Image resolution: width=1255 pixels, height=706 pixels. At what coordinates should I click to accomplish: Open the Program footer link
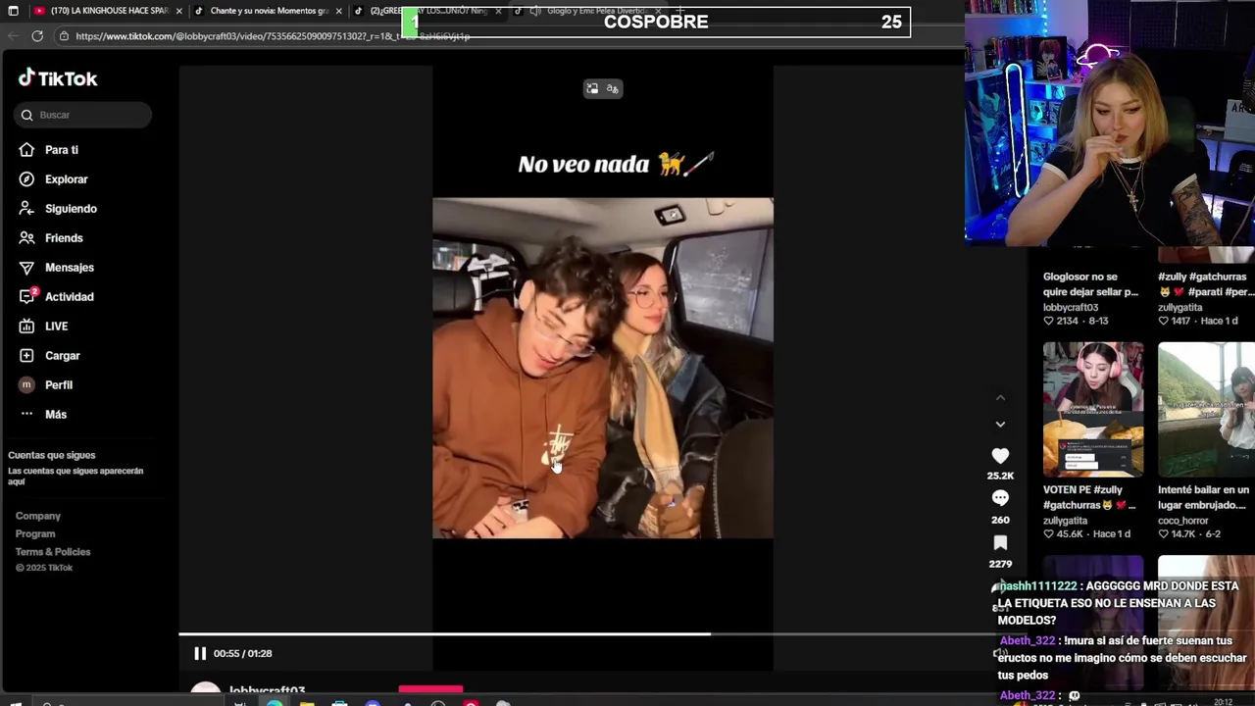click(35, 533)
